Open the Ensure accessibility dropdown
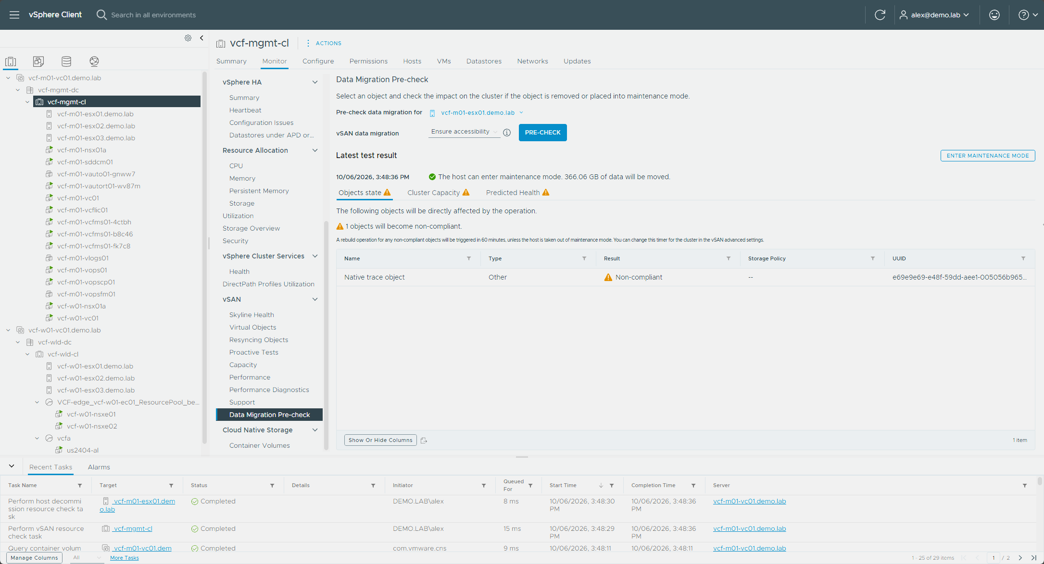The width and height of the screenshot is (1044, 564). click(464, 132)
